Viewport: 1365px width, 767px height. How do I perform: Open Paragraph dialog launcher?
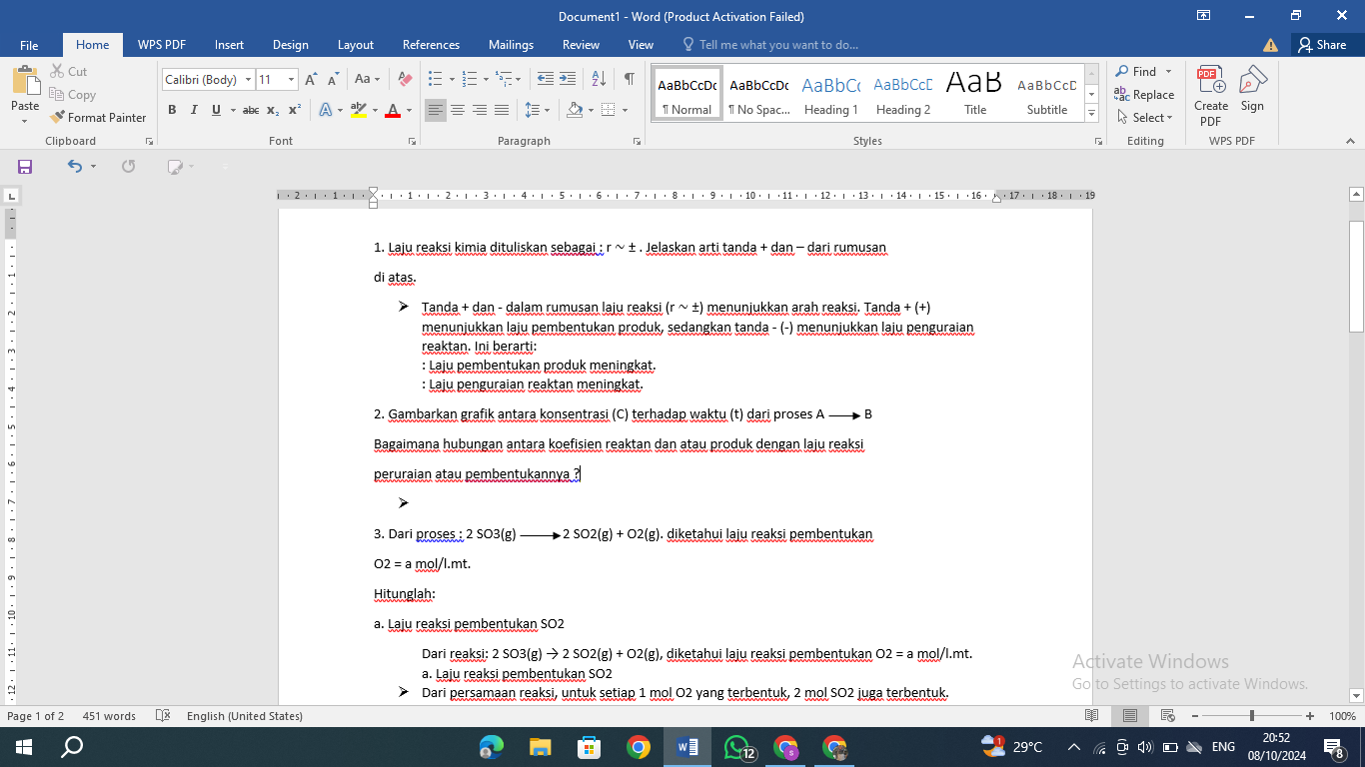[637, 142]
